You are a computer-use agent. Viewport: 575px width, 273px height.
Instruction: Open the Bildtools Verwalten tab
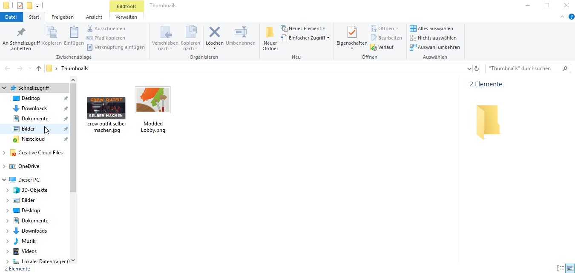(x=126, y=17)
